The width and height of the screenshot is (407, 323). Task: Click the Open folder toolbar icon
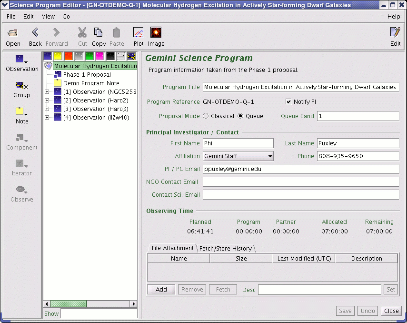click(13, 33)
